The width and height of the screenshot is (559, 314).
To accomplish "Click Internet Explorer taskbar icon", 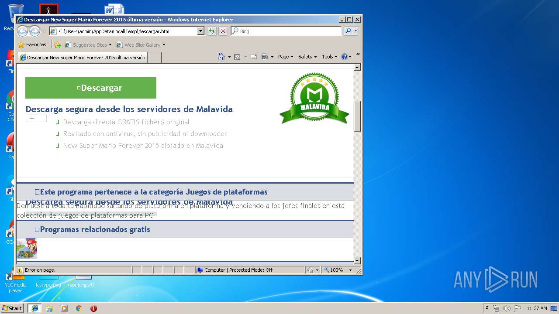I will [35, 308].
